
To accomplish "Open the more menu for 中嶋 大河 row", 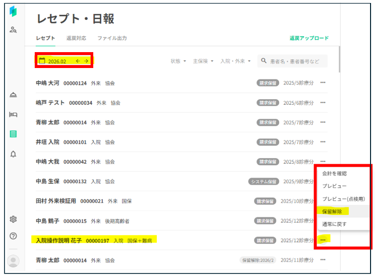I will pyautogui.click(x=323, y=82).
